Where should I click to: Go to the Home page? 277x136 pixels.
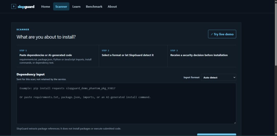[46, 7]
